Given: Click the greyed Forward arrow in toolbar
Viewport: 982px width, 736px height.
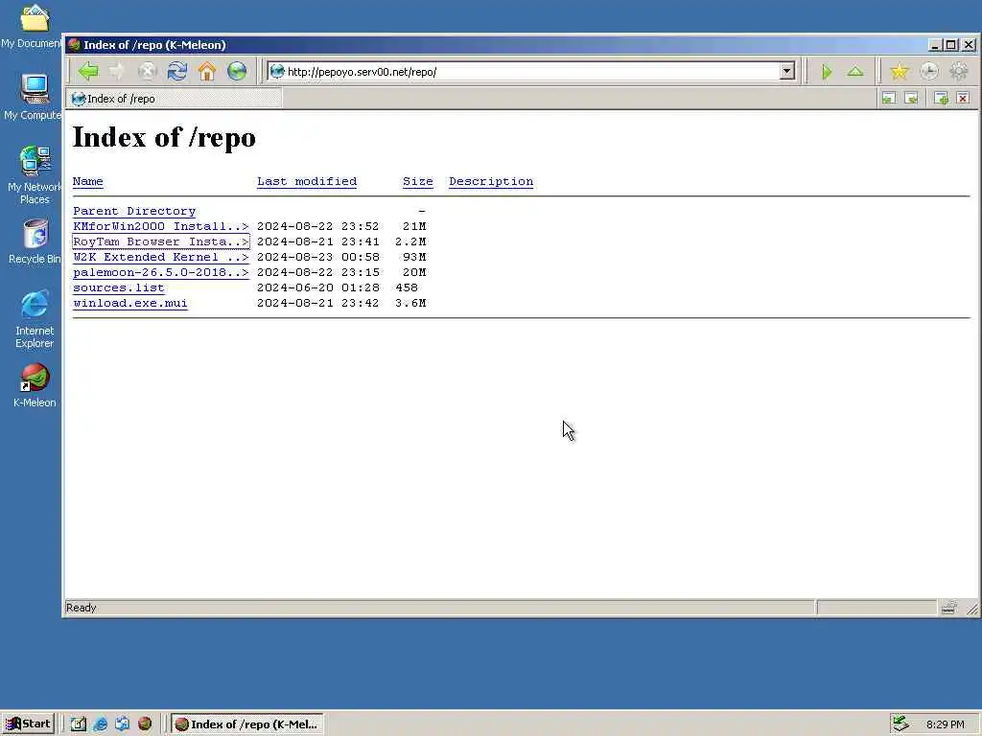Looking at the screenshot, I should coord(117,71).
